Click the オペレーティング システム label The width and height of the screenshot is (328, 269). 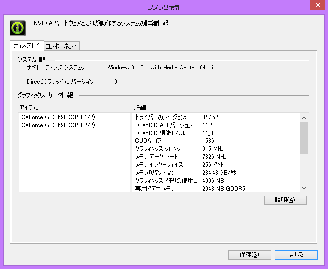pyautogui.click(x=55, y=67)
